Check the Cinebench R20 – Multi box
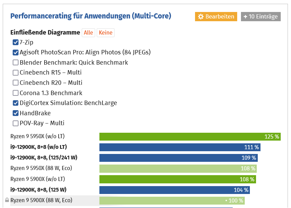Image resolution: width=291 pixels, height=208 pixels. pyautogui.click(x=15, y=82)
